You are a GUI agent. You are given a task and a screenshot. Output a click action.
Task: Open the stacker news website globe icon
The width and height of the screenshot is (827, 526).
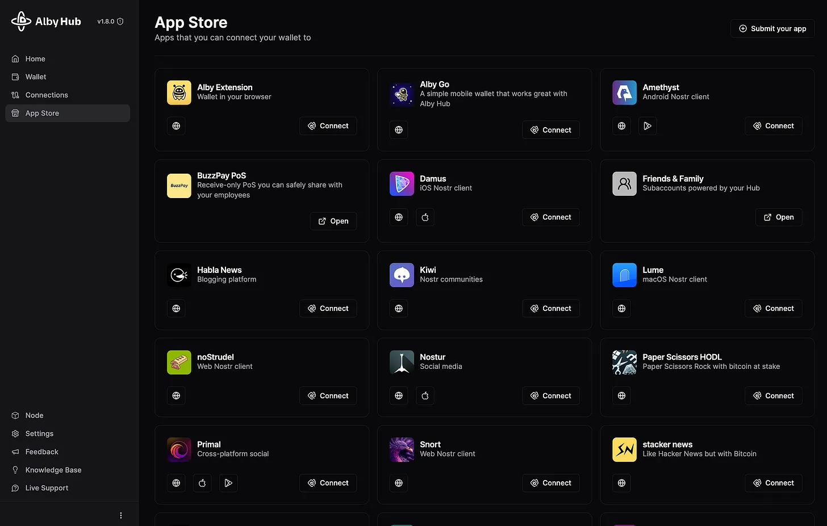(x=621, y=483)
